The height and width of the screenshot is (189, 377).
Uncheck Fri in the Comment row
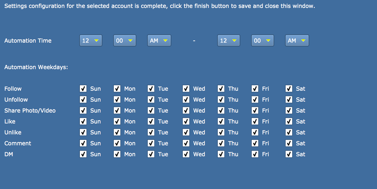point(255,143)
